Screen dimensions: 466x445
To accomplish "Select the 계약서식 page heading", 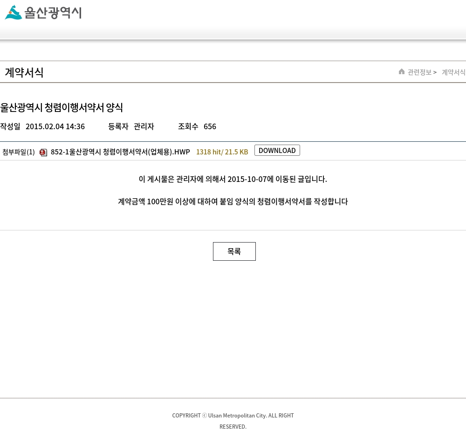I will [x=24, y=73].
